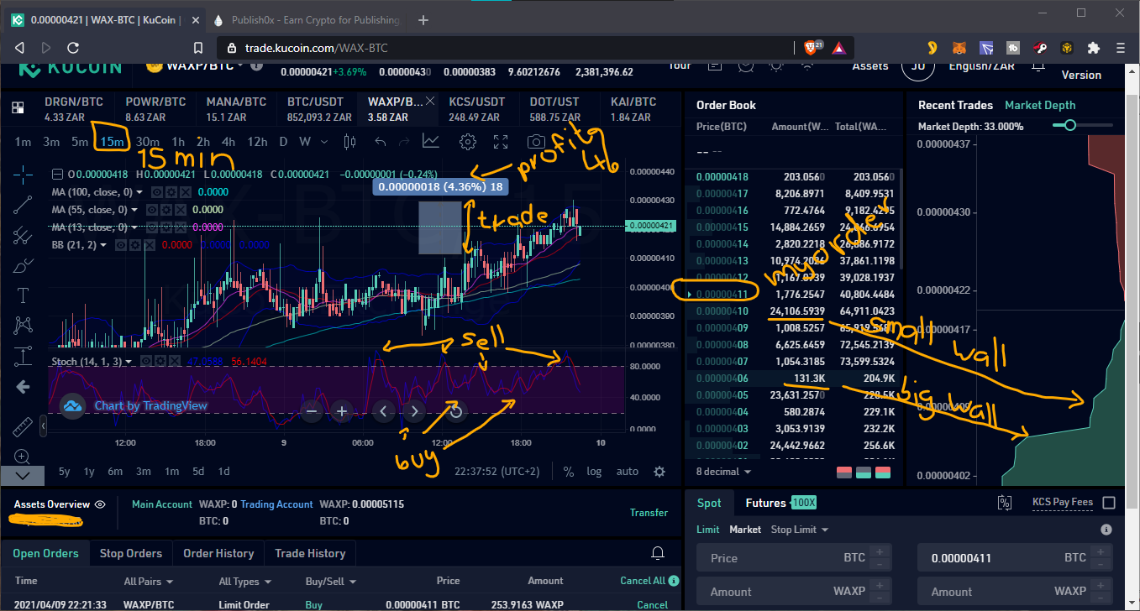
Task: Select the 30m timeframe
Action: pyautogui.click(x=148, y=142)
